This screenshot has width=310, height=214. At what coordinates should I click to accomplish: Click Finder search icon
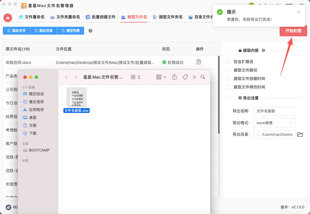click(x=203, y=77)
